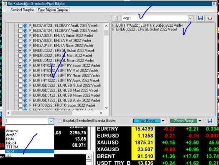Click the symbol icon next to F_FROTO0222
Image resolution: width=219 pixels, height=165 pixels.
(x=25, y=106)
